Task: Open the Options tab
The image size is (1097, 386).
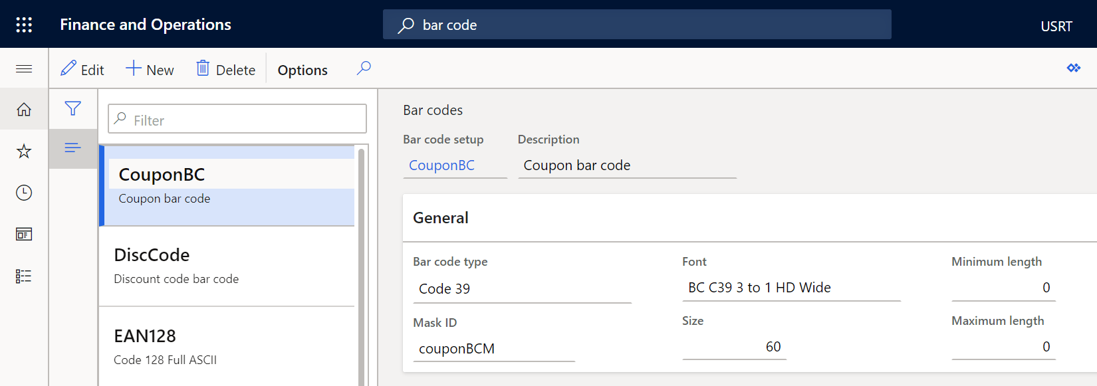Action: [303, 70]
